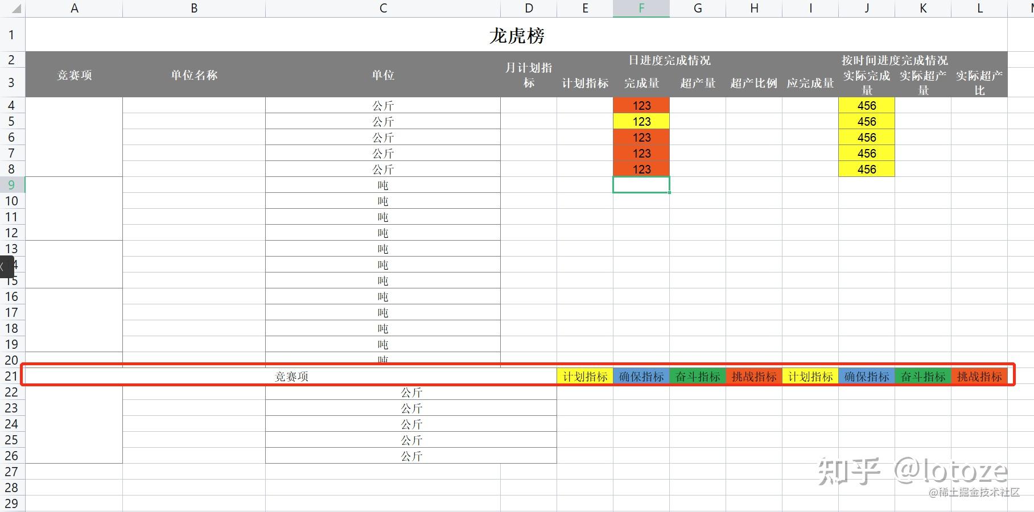Select row 21 using its row number
This screenshot has width=1034, height=512.
11,376
